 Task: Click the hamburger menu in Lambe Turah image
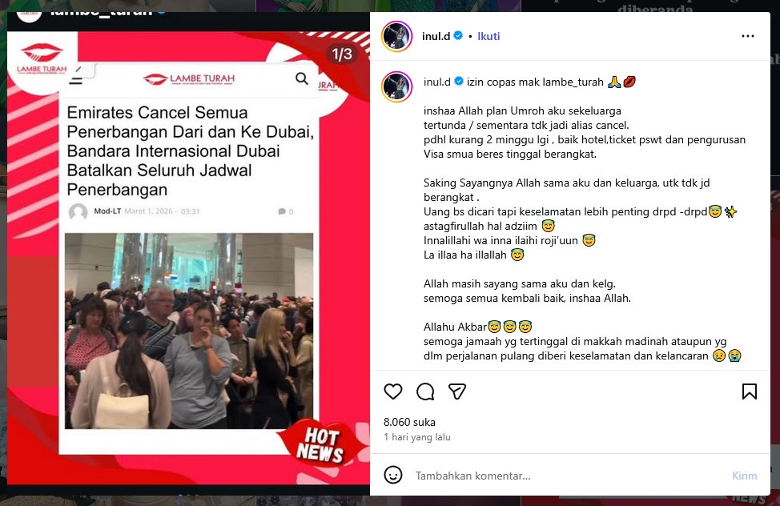click(x=75, y=79)
